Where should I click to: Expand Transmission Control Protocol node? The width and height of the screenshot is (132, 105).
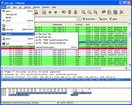2,80
